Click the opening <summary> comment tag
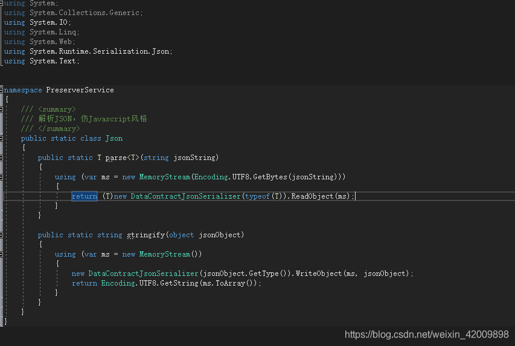The width and height of the screenshot is (515, 346). point(57,109)
